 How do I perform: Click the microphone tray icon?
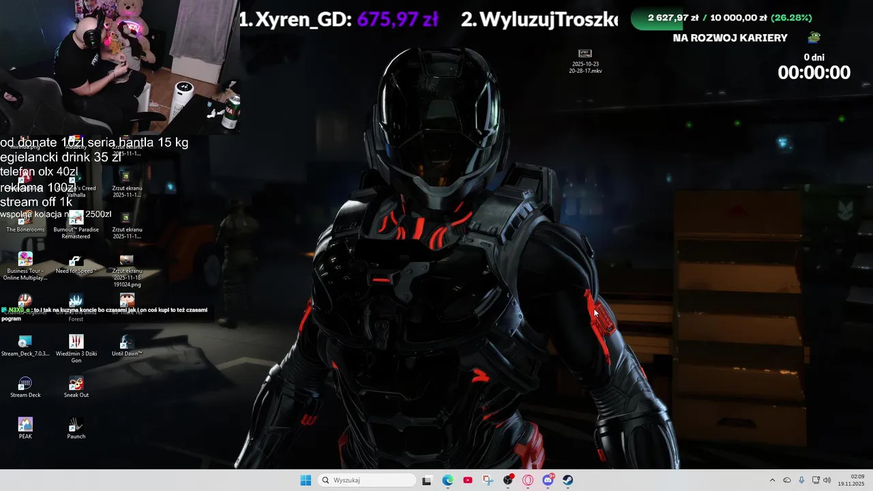pos(801,480)
